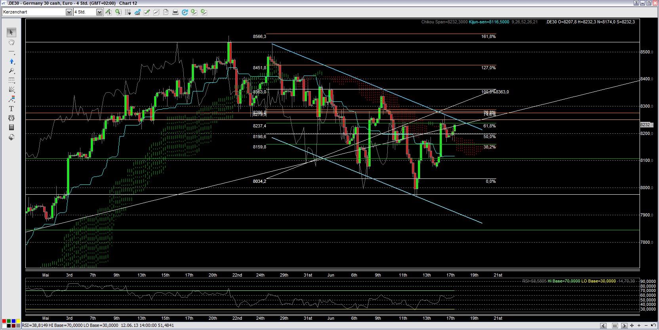Screen dimensions: 659x330
Task: Click the 8232 current price label on axis
Action: coord(646,125)
